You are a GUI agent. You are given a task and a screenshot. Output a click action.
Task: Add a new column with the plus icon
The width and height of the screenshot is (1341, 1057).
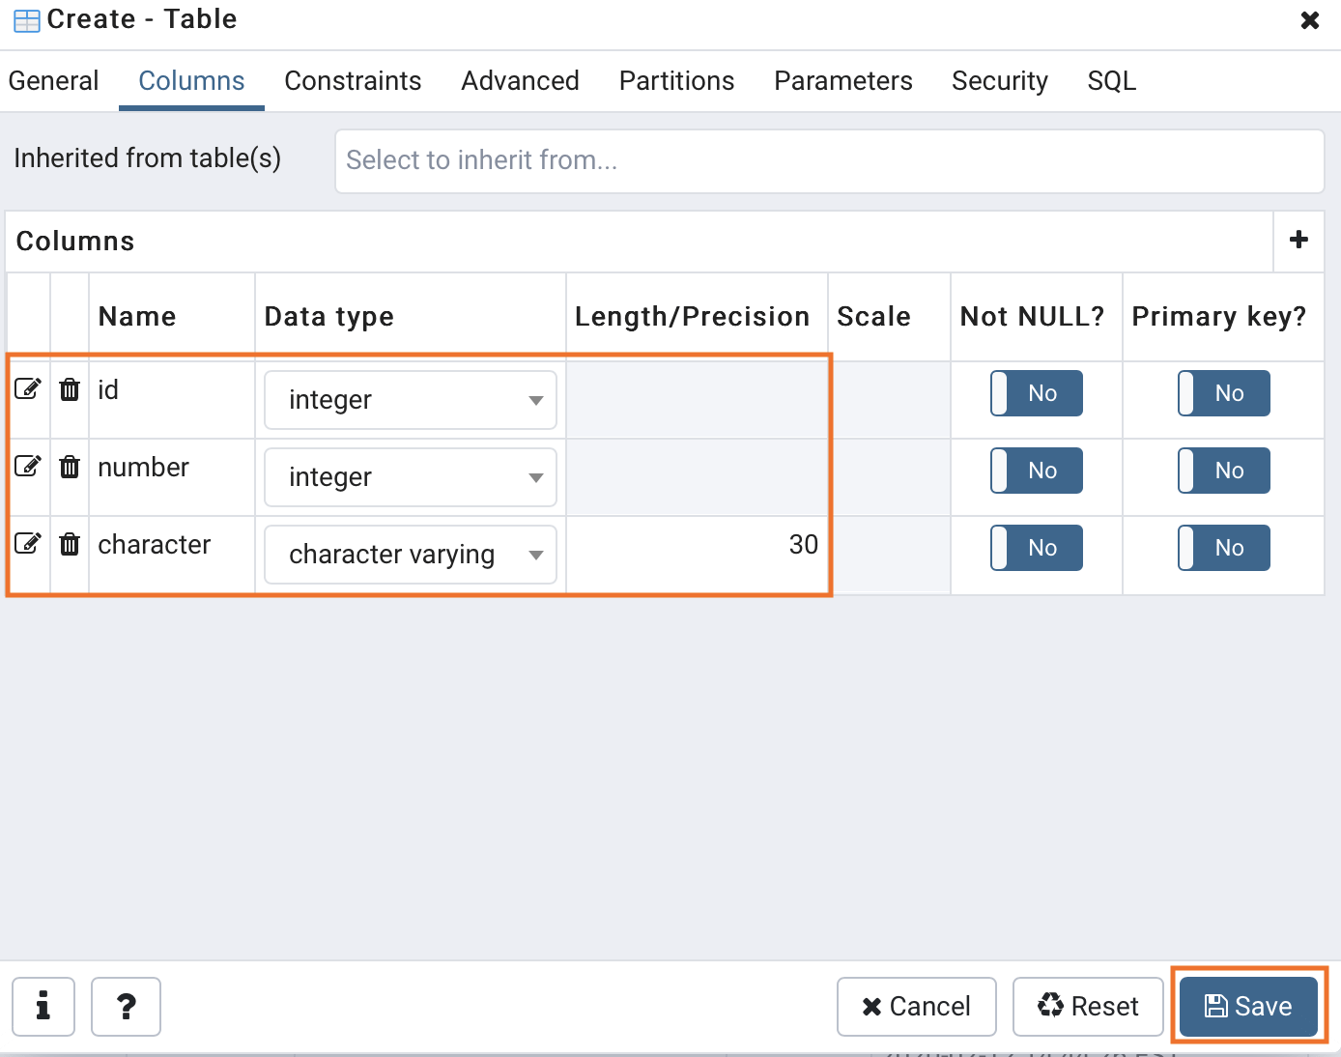click(x=1298, y=241)
